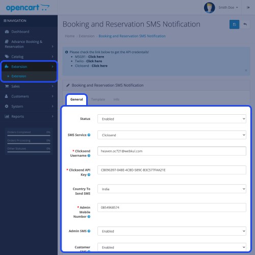Open the Admin SMS dropdown

[172, 231]
